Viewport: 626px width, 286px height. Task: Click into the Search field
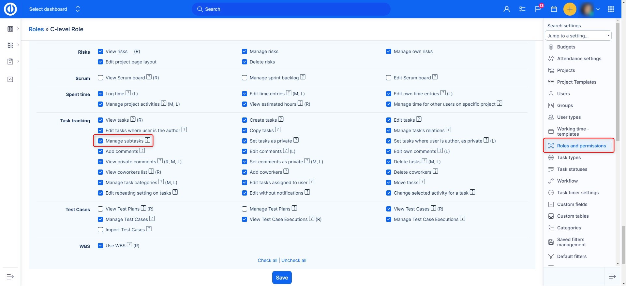coord(291,9)
